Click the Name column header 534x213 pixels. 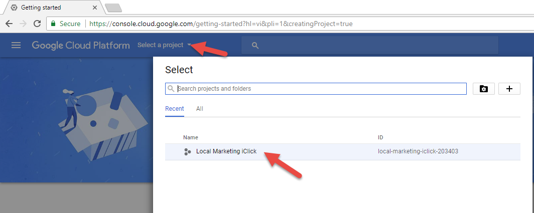[x=190, y=137]
